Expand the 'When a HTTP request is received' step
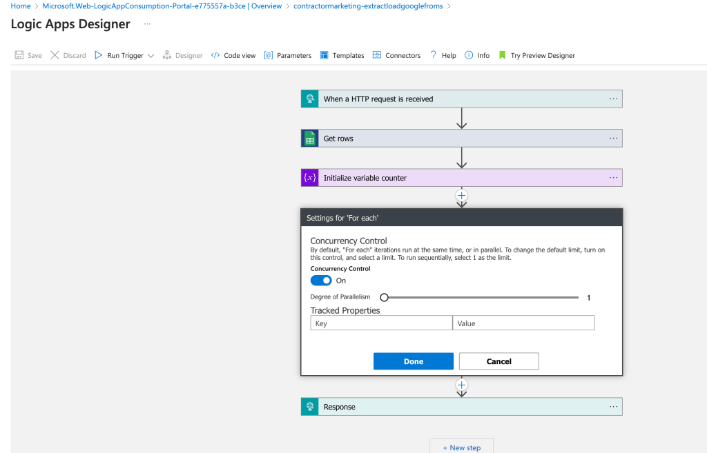This screenshot has width=707, height=453. (462, 99)
